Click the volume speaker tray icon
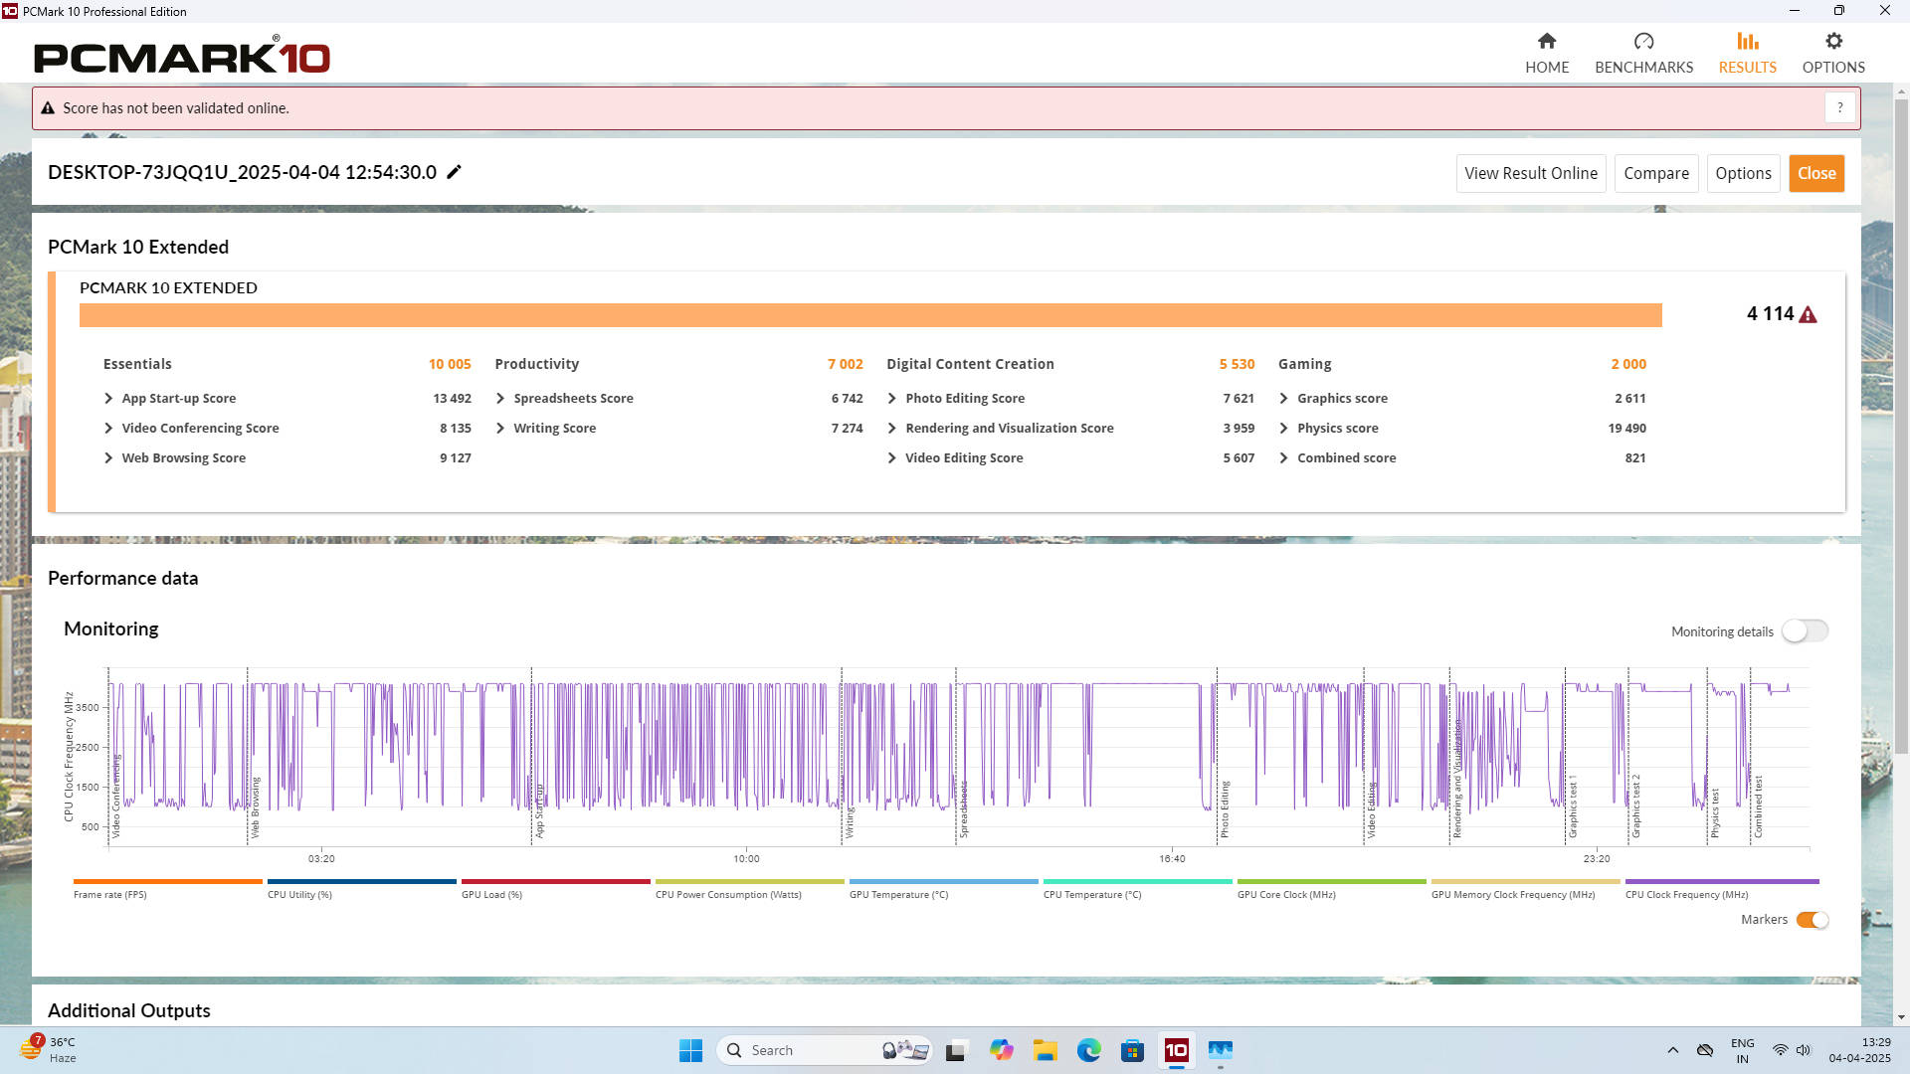 (1804, 1050)
